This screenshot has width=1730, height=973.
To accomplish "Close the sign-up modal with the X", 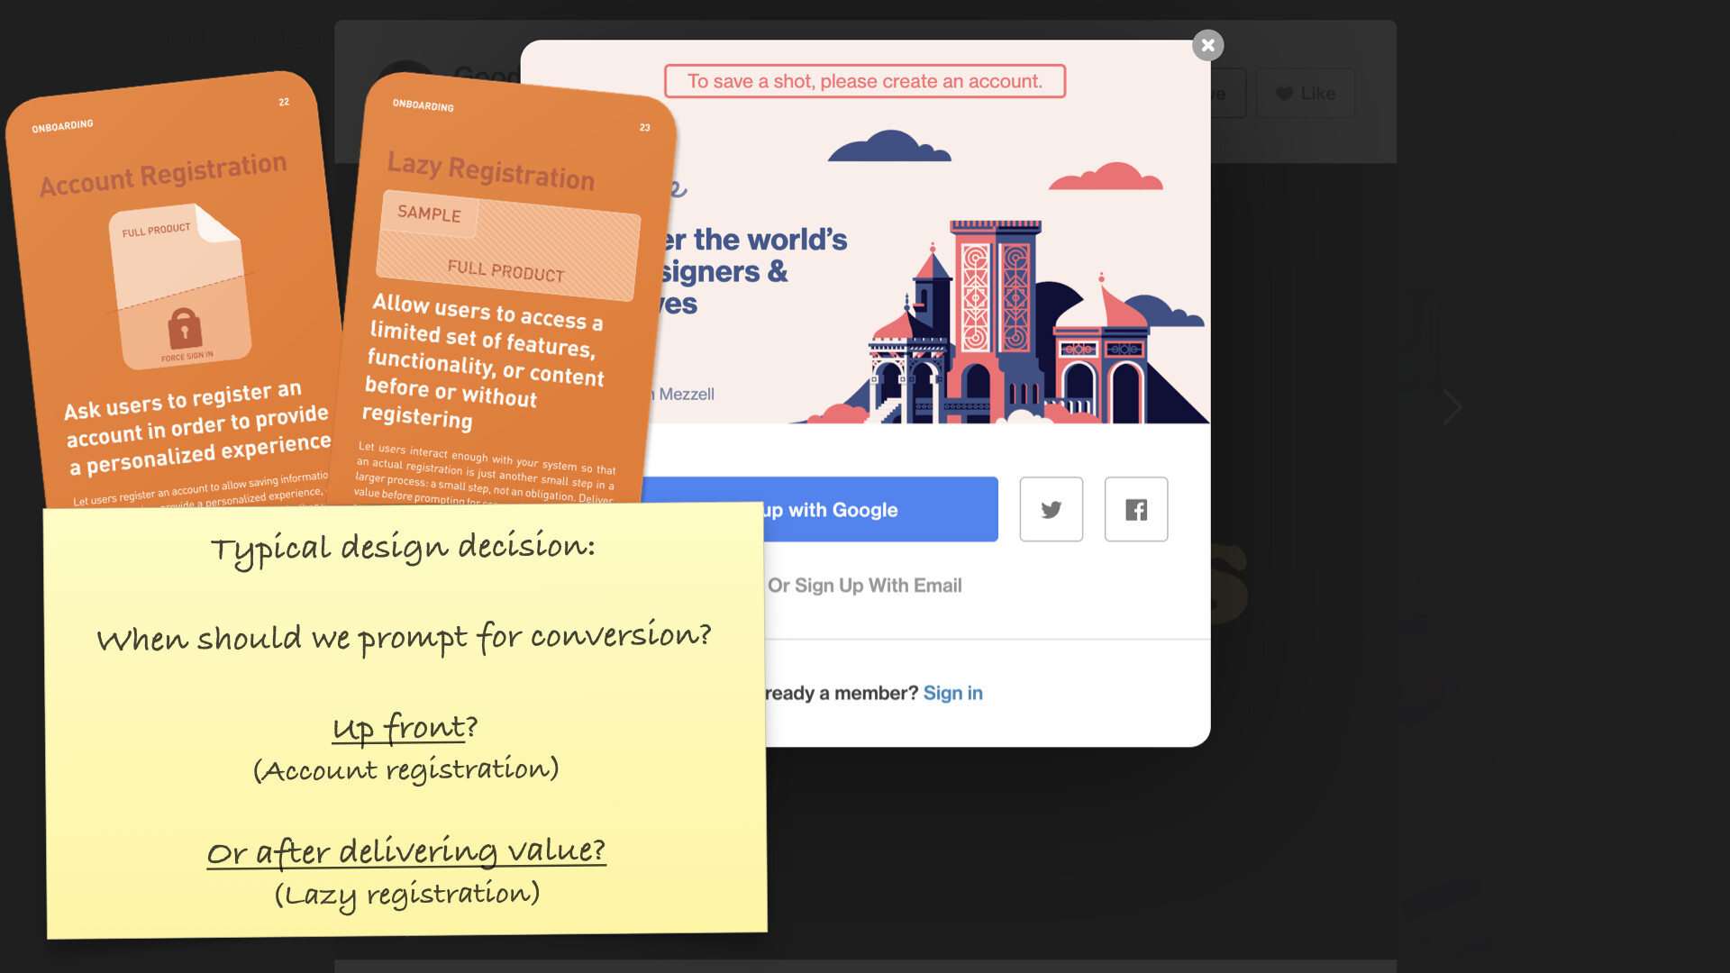I will pos(1207,45).
